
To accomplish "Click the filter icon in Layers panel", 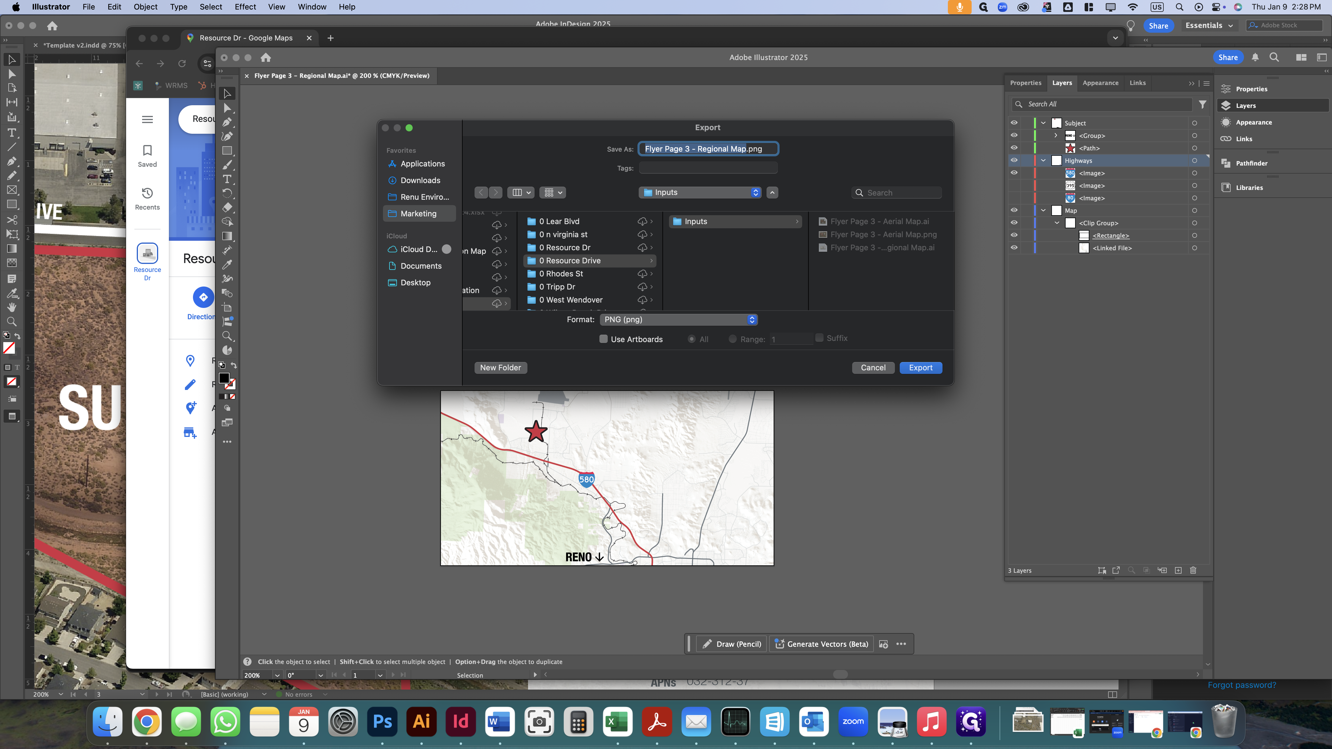I will (x=1203, y=104).
